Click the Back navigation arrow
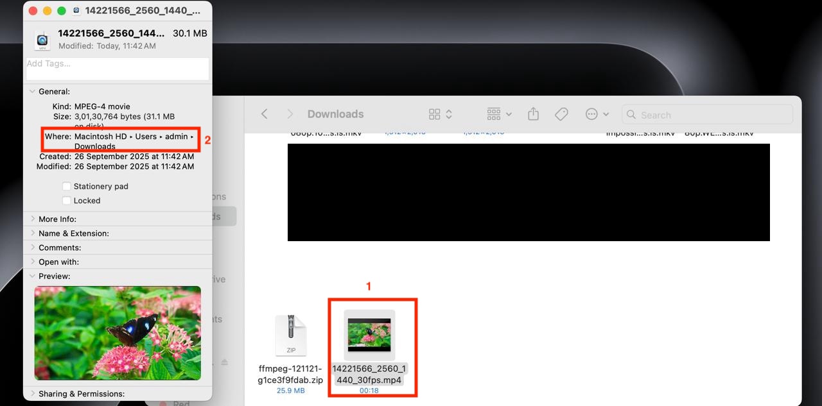 pos(265,114)
